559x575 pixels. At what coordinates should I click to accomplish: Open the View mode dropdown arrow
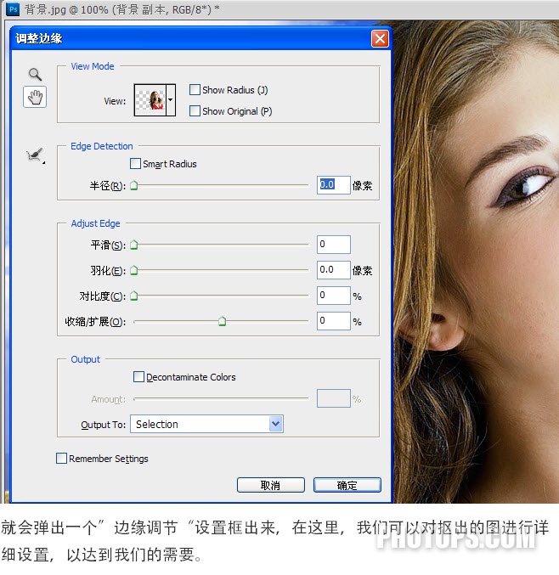tap(171, 100)
